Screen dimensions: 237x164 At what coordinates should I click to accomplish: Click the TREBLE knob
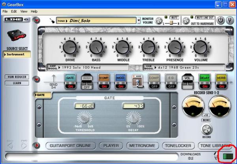tap(149, 47)
